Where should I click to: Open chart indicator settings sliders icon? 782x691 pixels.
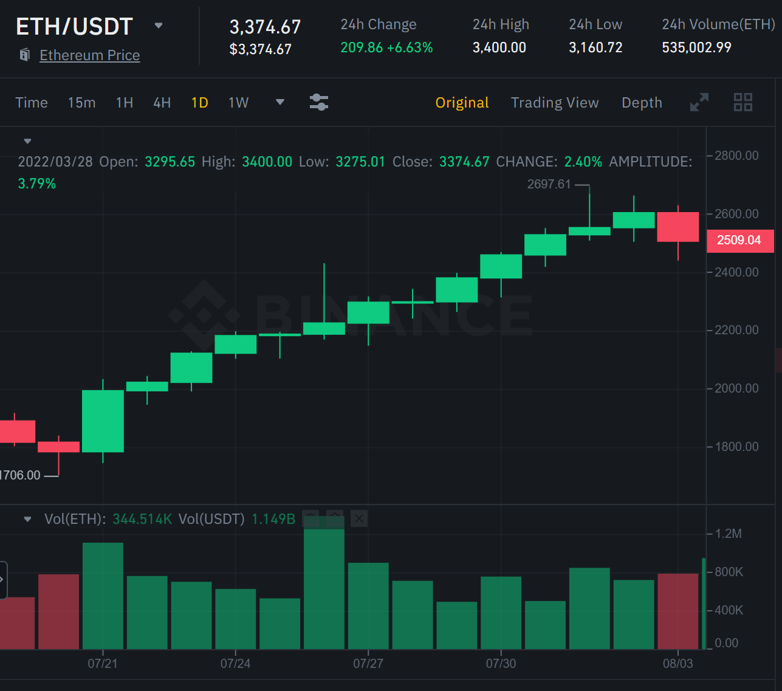(319, 102)
